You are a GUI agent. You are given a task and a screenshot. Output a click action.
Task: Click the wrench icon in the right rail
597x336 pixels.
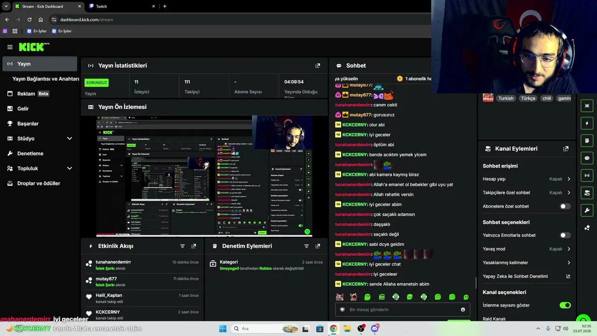(587, 210)
